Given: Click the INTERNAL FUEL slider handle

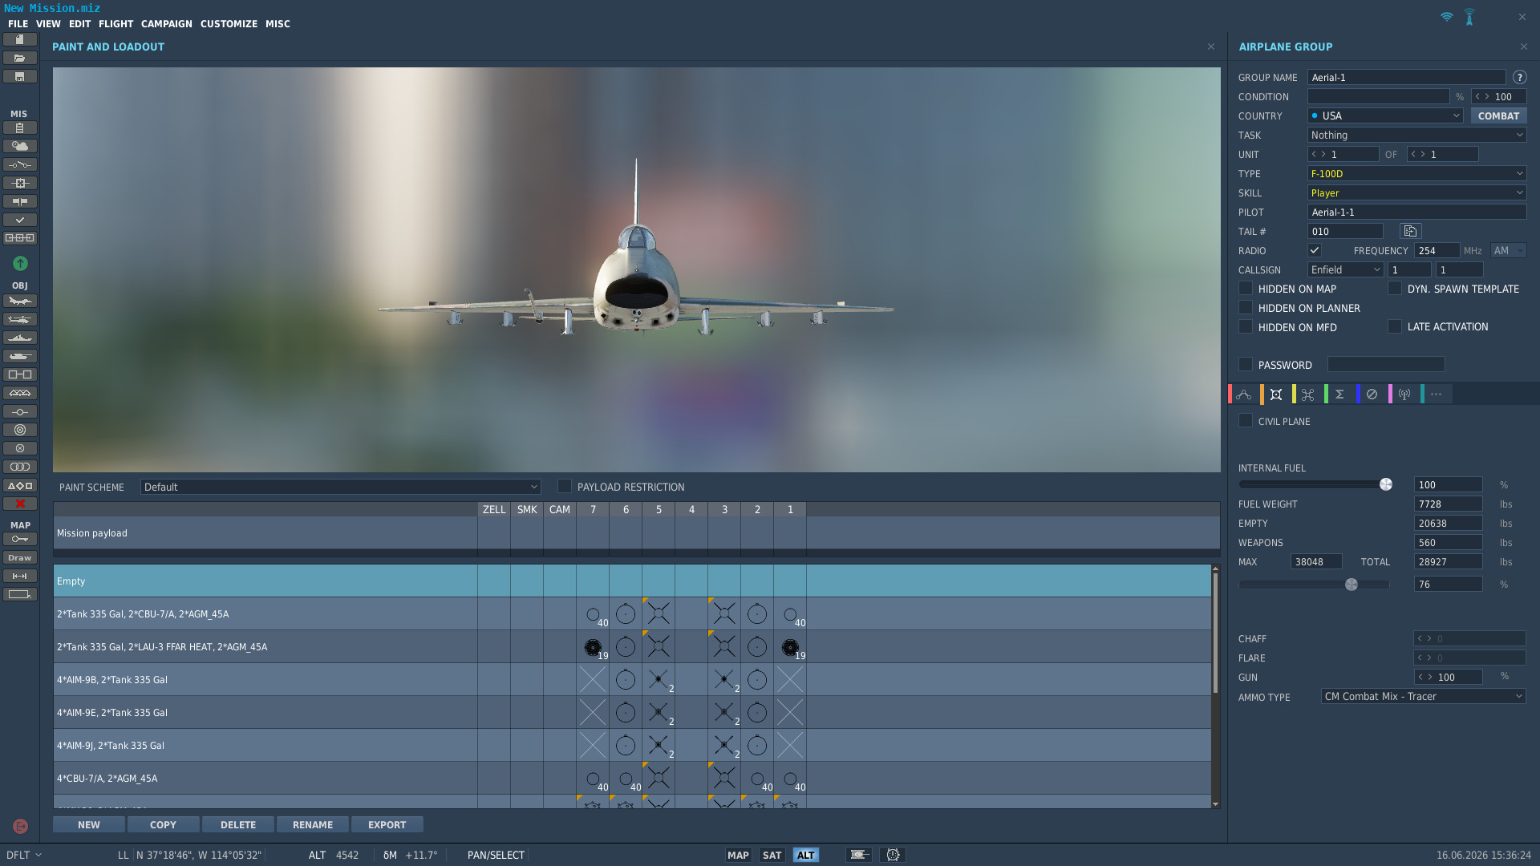Looking at the screenshot, I should click(x=1386, y=484).
